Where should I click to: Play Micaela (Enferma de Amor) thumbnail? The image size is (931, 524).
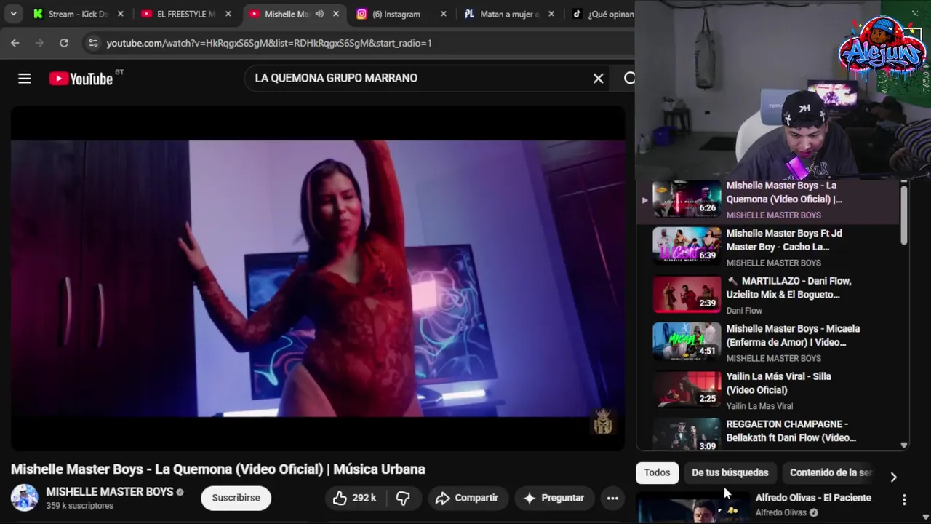tap(687, 341)
